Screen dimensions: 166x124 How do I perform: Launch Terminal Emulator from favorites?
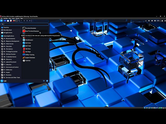tap(35, 28)
